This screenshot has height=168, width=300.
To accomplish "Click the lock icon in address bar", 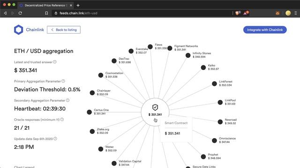I will (56, 13).
